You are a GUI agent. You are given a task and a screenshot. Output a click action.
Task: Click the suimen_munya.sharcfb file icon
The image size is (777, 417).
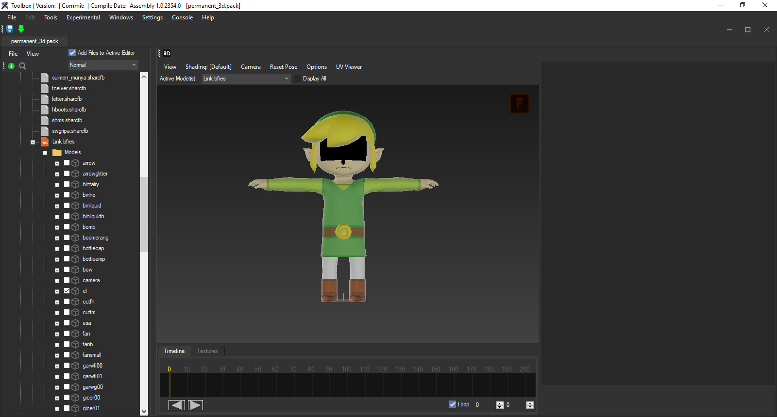[x=45, y=78]
